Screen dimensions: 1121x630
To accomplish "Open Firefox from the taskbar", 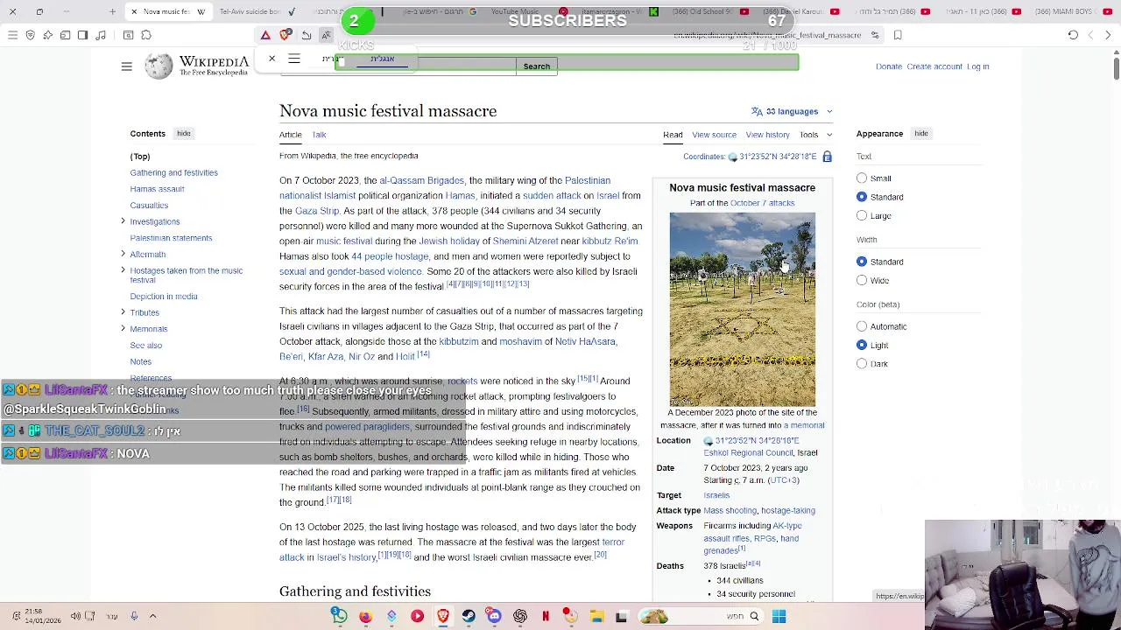I will click(365, 616).
